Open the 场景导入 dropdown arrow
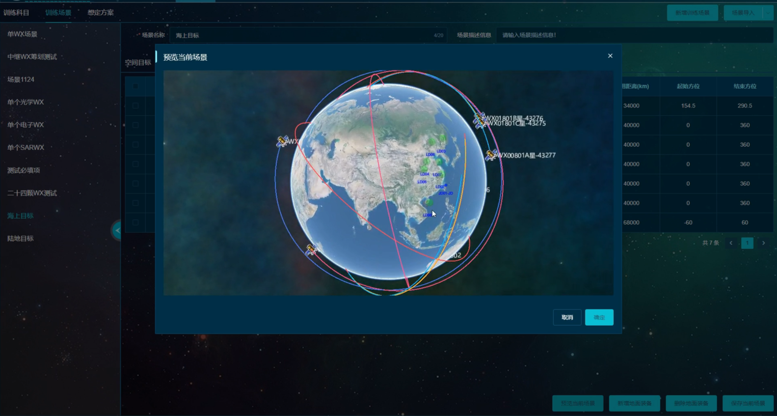The height and width of the screenshot is (416, 777). (767, 13)
